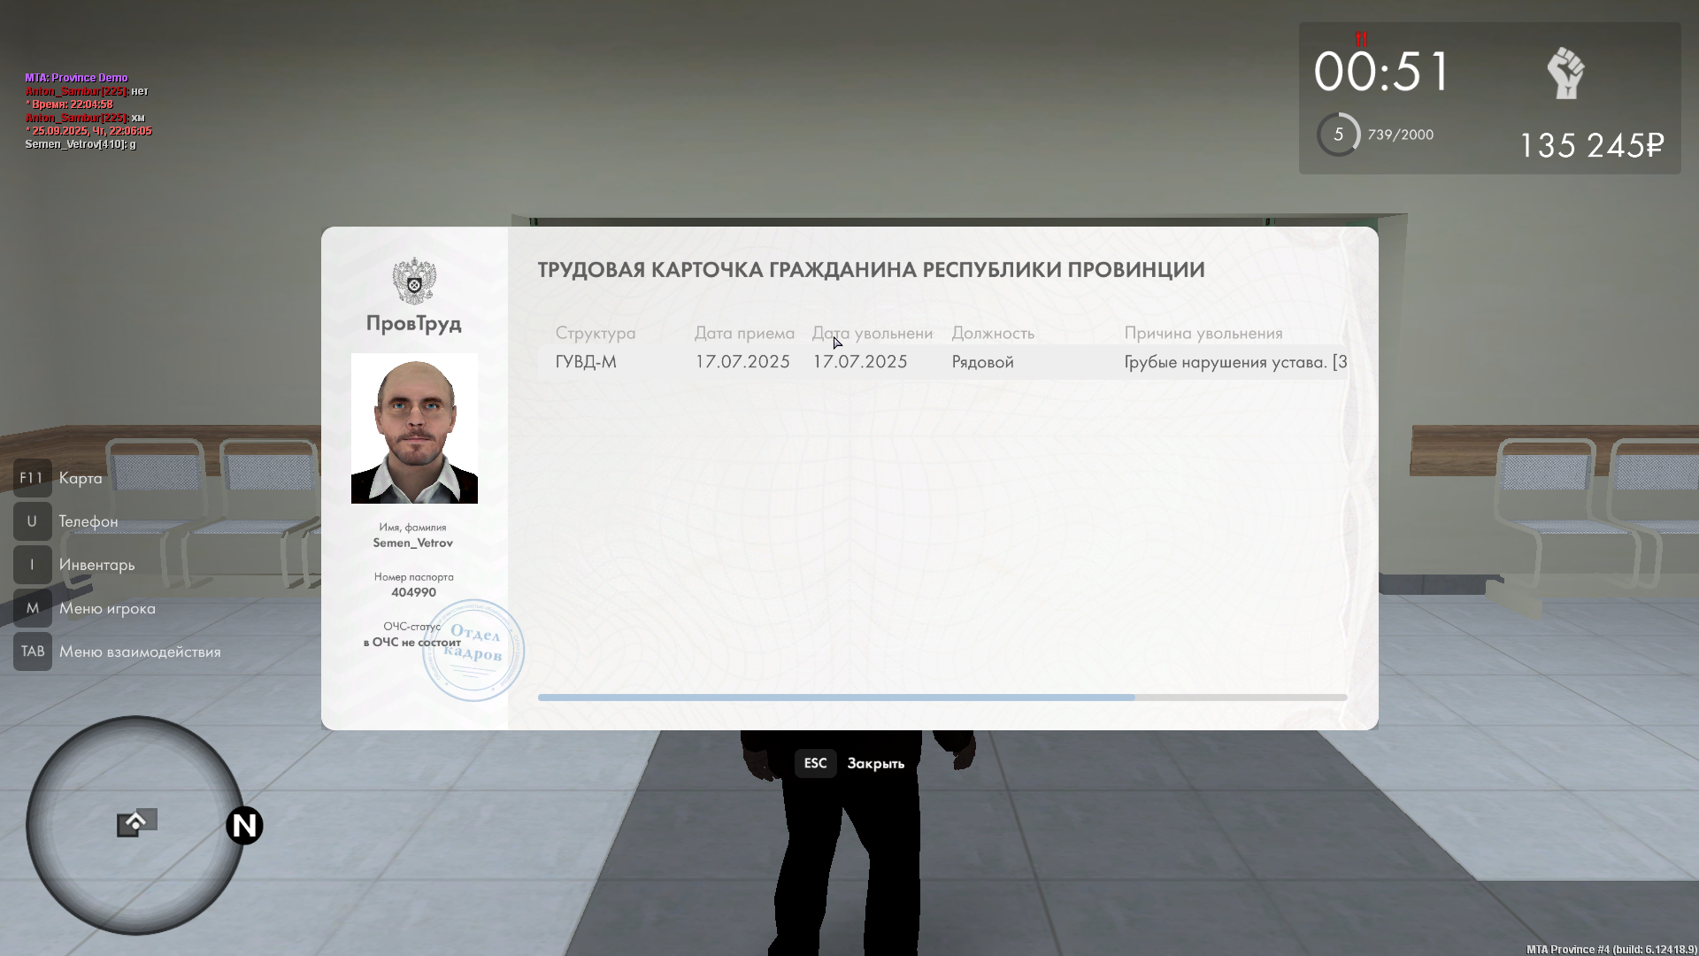
Task: Open the Меню игрока entry
Action: pos(107,608)
